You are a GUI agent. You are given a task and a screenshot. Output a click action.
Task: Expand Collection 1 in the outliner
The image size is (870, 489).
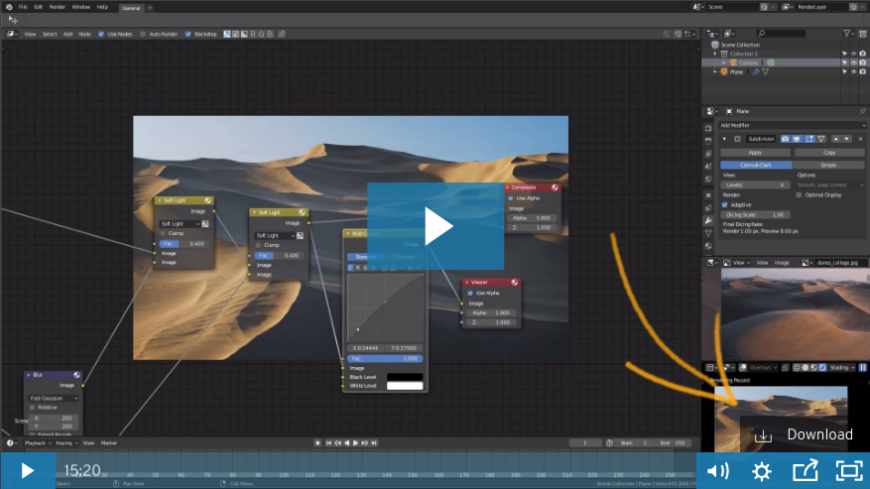[x=714, y=54]
